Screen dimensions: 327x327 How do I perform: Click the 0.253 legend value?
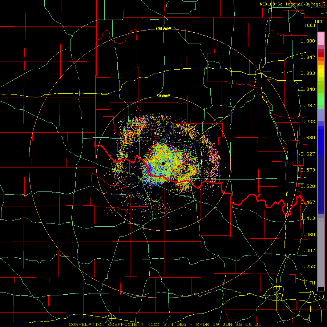(308, 267)
